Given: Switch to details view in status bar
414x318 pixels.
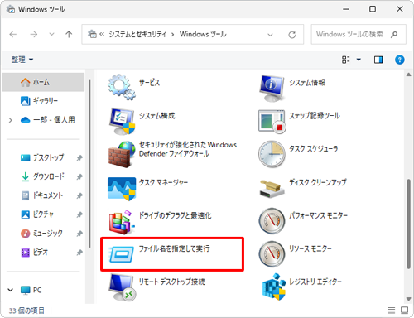Looking at the screenshot, I should tap(392, 311).
